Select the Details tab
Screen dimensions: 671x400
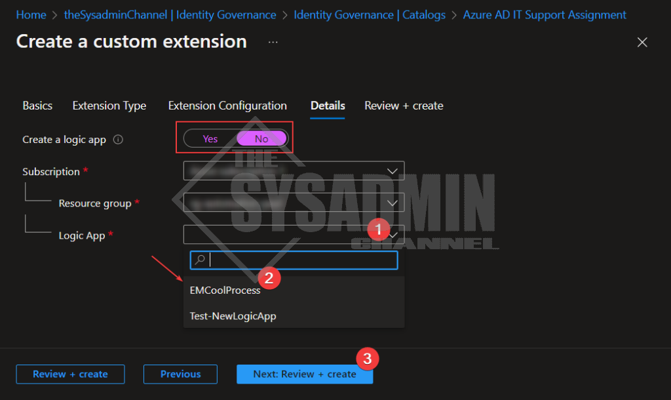pyautogui.click(x=328, y=106)
